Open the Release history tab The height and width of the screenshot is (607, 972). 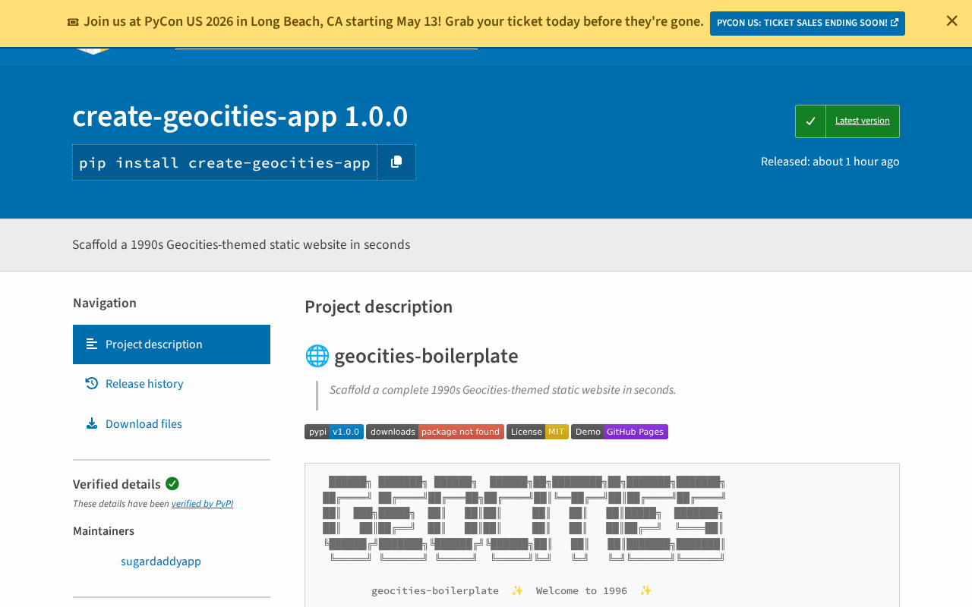[172, 384]
